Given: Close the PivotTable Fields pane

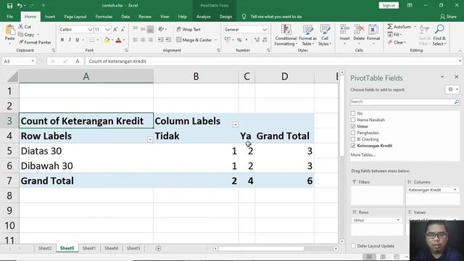Looking at the screenshot, I should pos(456,77).
